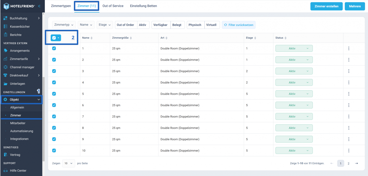Uncheck room 9 checkbox
368x176 pixels.
(54, 139)
